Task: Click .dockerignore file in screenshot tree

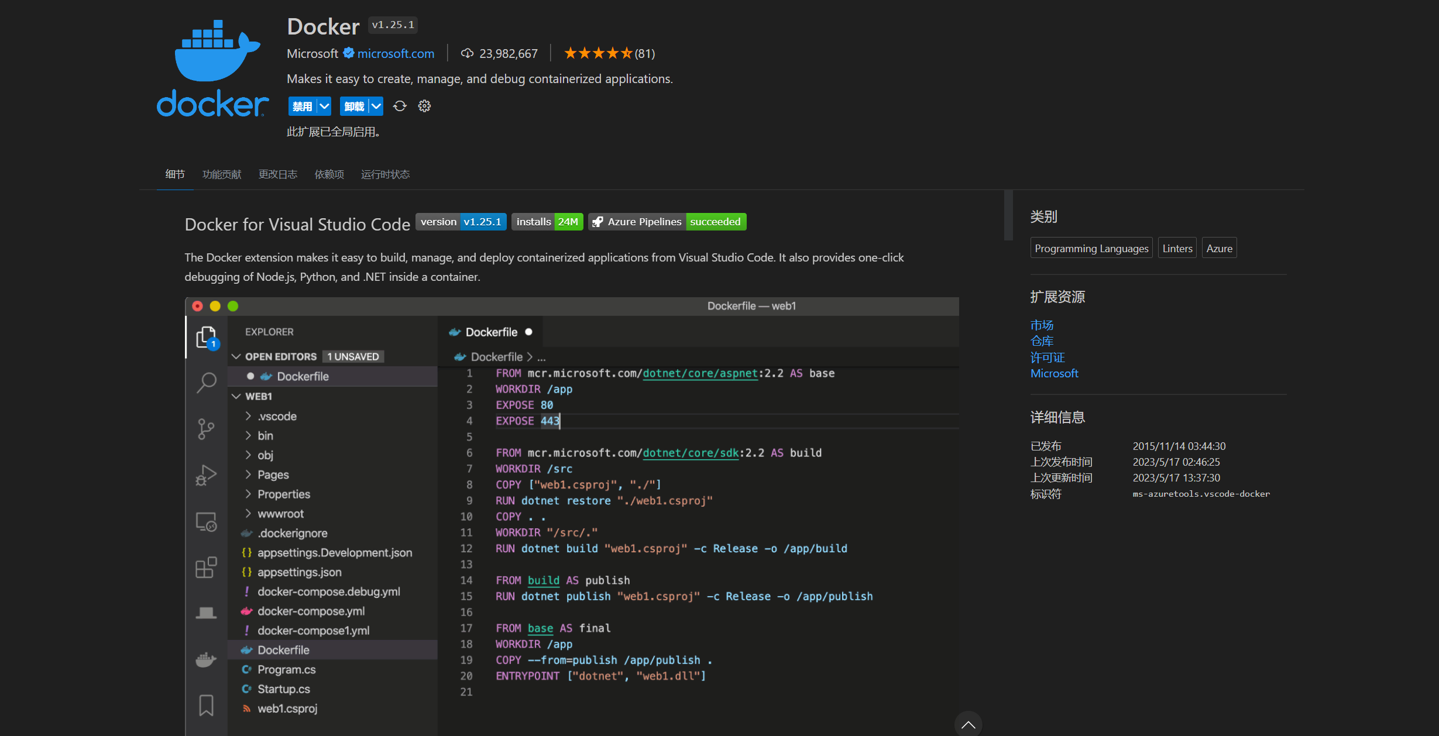Action: click(293, 533)
